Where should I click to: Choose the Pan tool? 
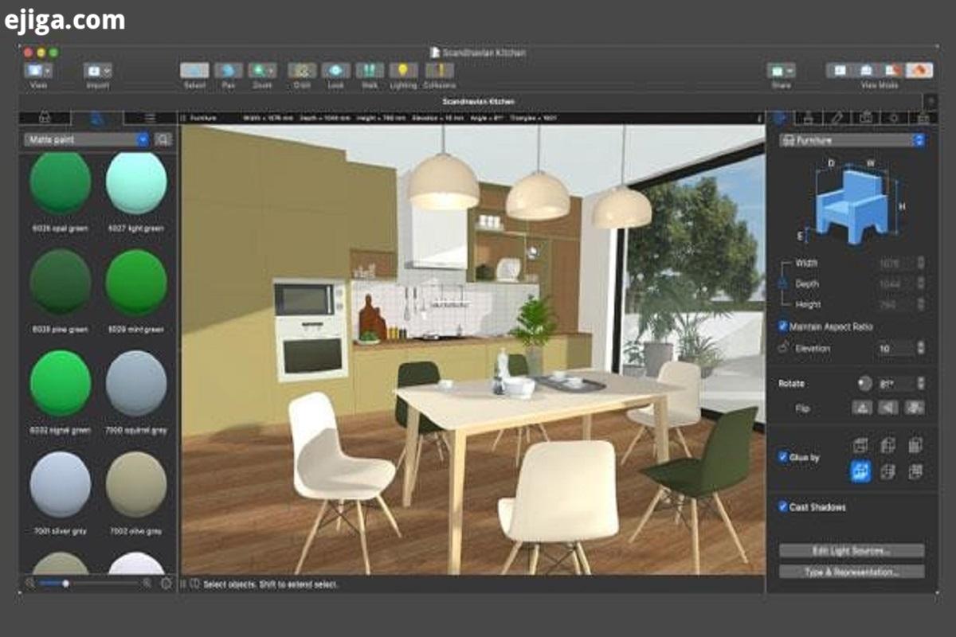click(229, 71)
